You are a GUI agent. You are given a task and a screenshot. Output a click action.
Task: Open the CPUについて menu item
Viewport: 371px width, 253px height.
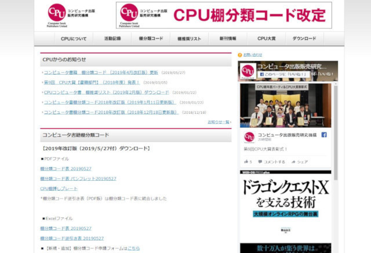(x=74, y=39)
